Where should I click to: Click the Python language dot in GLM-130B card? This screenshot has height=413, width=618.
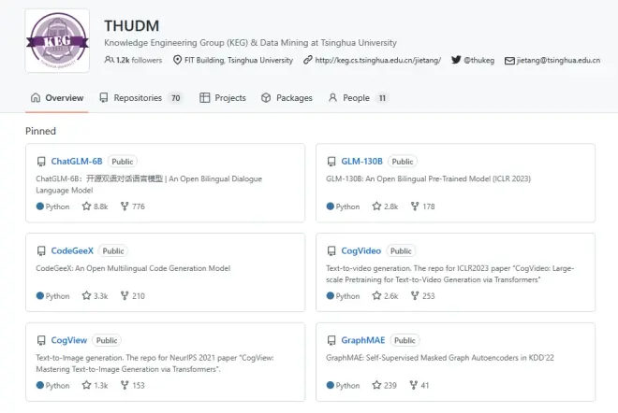coord(331,206)
